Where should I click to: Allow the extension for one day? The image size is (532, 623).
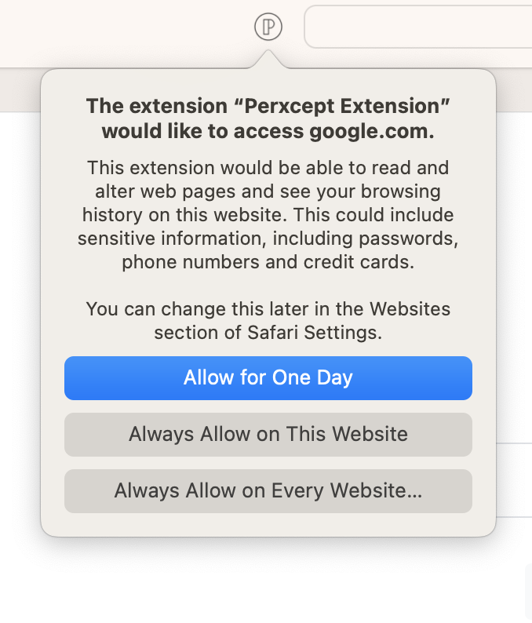(x=268, y=378)
